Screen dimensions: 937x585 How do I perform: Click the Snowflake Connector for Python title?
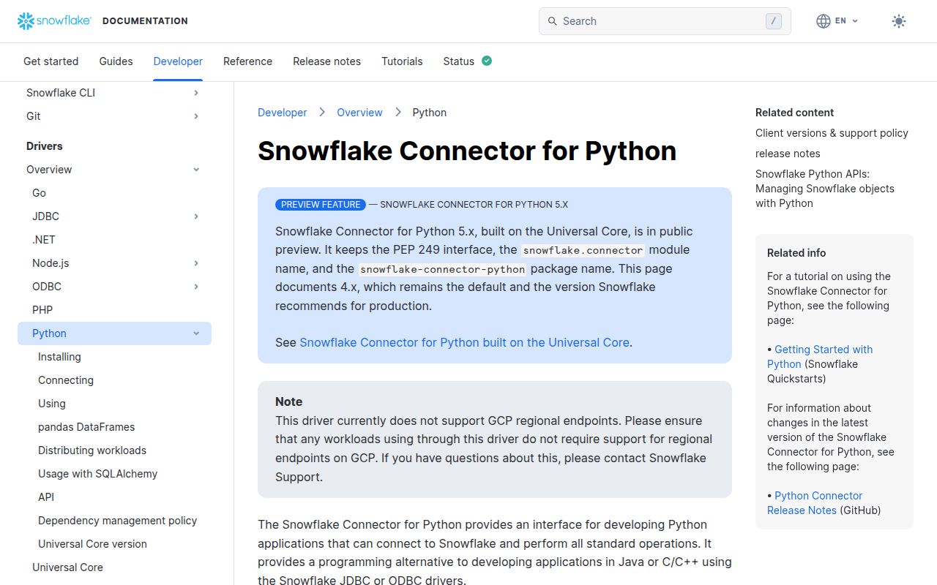(x=467, y=151)
